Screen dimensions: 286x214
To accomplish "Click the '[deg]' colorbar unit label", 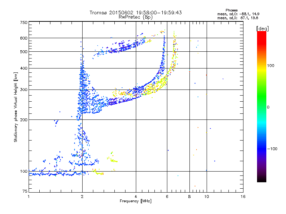I will (x=262, y=29).
